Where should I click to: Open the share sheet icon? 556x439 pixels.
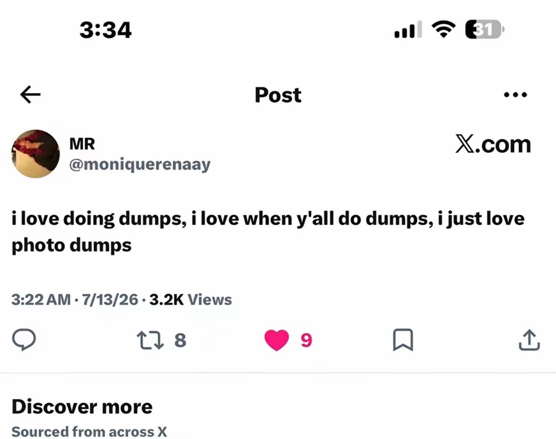pos(529,340)
